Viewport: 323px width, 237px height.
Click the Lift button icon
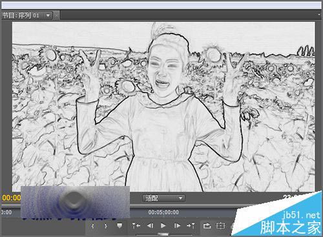click(x=207, y=225)
